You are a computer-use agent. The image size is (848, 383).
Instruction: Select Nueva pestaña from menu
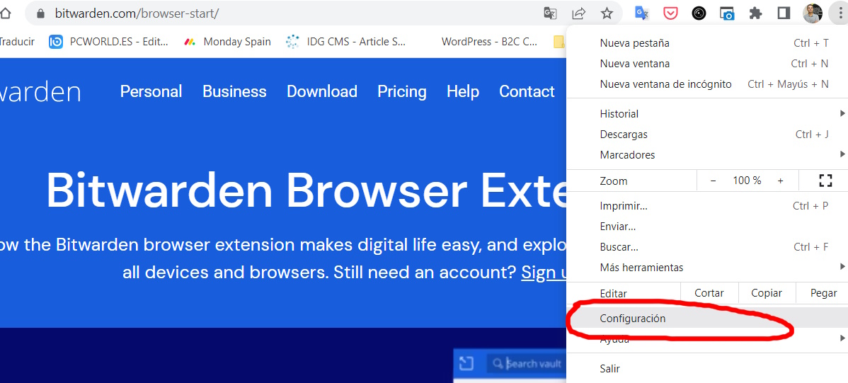tap(707, 43)
